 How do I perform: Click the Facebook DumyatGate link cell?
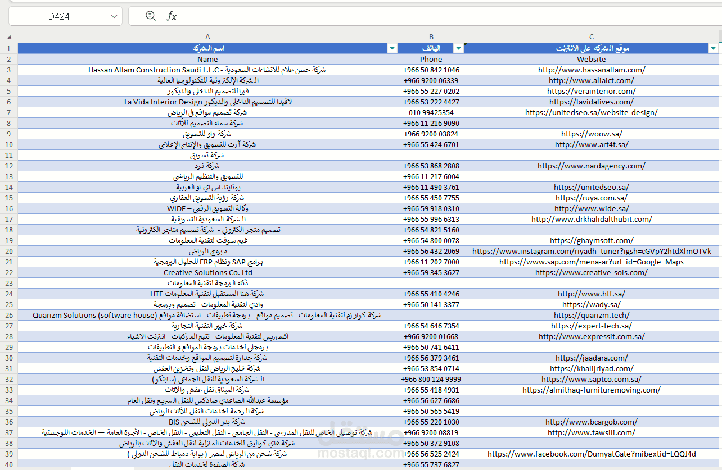[592, 454]
